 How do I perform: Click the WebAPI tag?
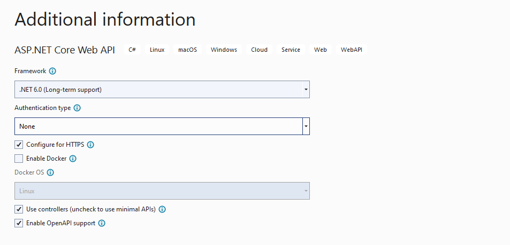352,50
